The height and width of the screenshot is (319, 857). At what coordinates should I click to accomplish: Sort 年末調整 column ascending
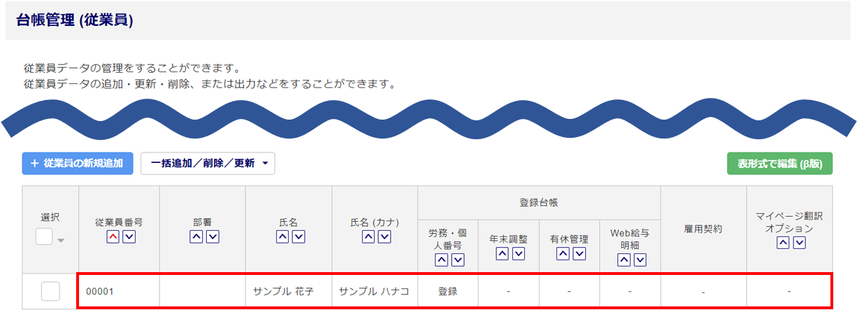click(502, 253)
